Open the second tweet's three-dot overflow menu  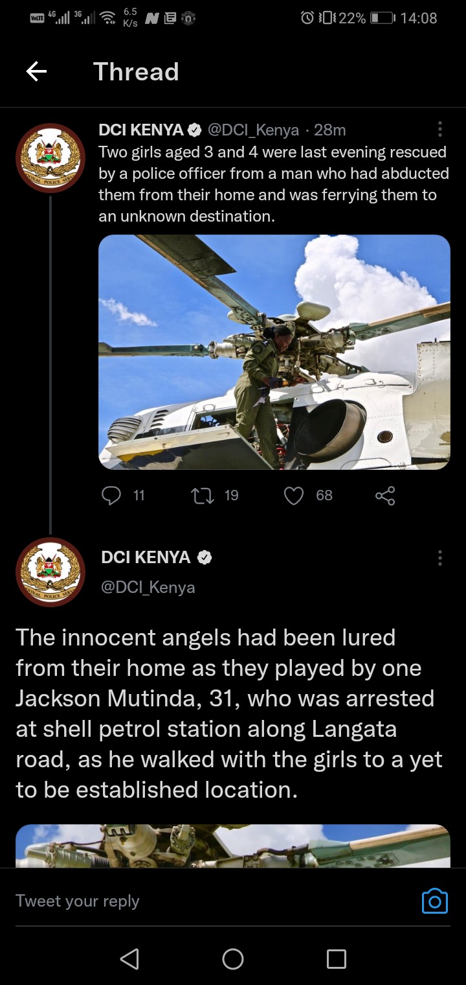pyautogui.click(x=440, y=558)
